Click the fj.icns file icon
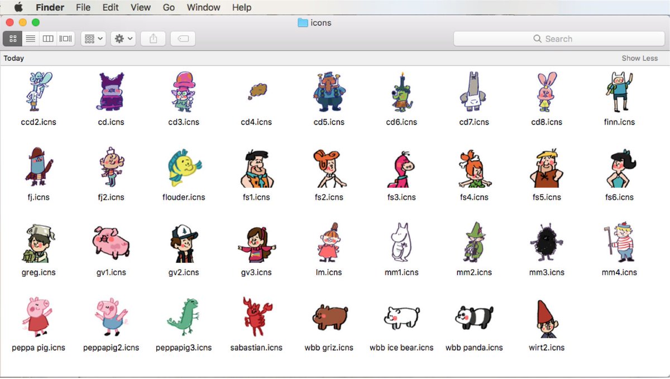The height and width of the screenshot is (379, 670). pos(39,167)
